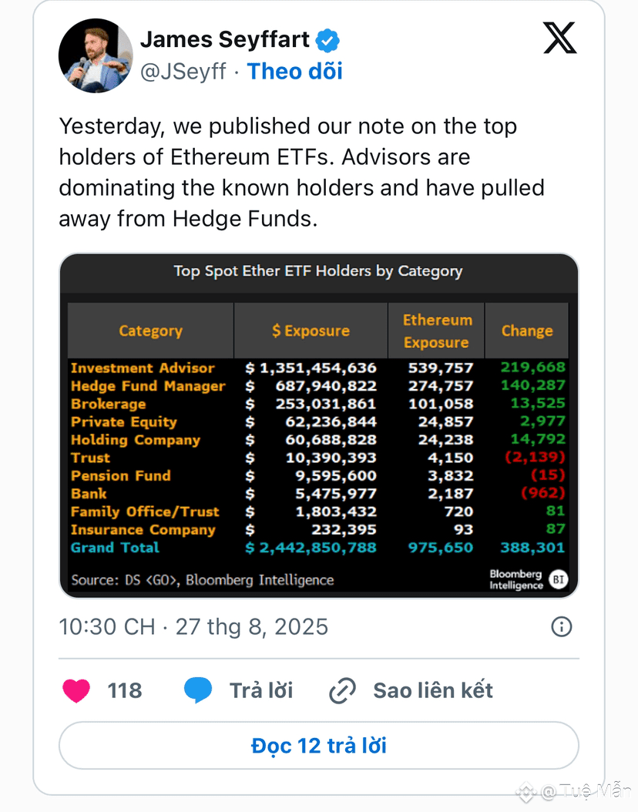Open the Ether ETF holders table image
Image resolution: width=638 pixels, height=812 pixels.
point(319,425)
